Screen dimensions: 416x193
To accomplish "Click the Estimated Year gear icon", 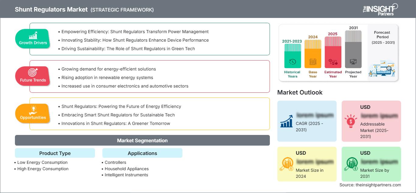I will click(333, 62).
